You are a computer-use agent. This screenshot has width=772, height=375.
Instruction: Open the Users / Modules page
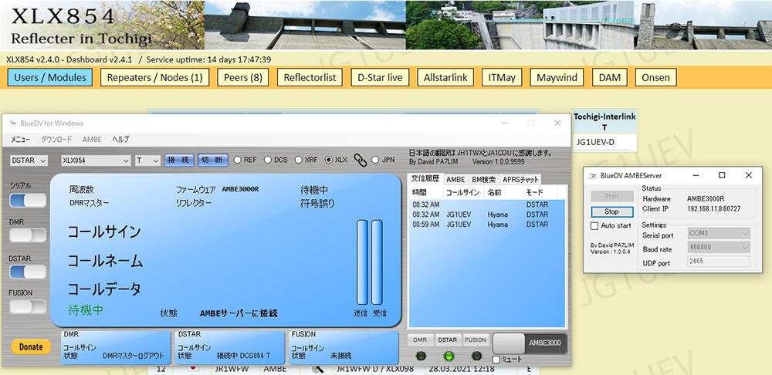49,77
